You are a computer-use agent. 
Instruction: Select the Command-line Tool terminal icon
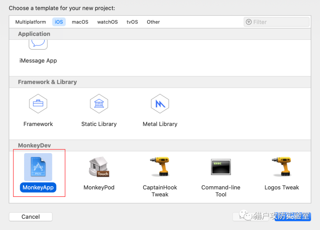coord(221,167)
